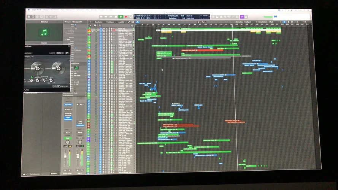This screenshot has height=190, width=338.
Task: Toggle Mute checkbox in region inspector
Action: (x=75, y=25)
